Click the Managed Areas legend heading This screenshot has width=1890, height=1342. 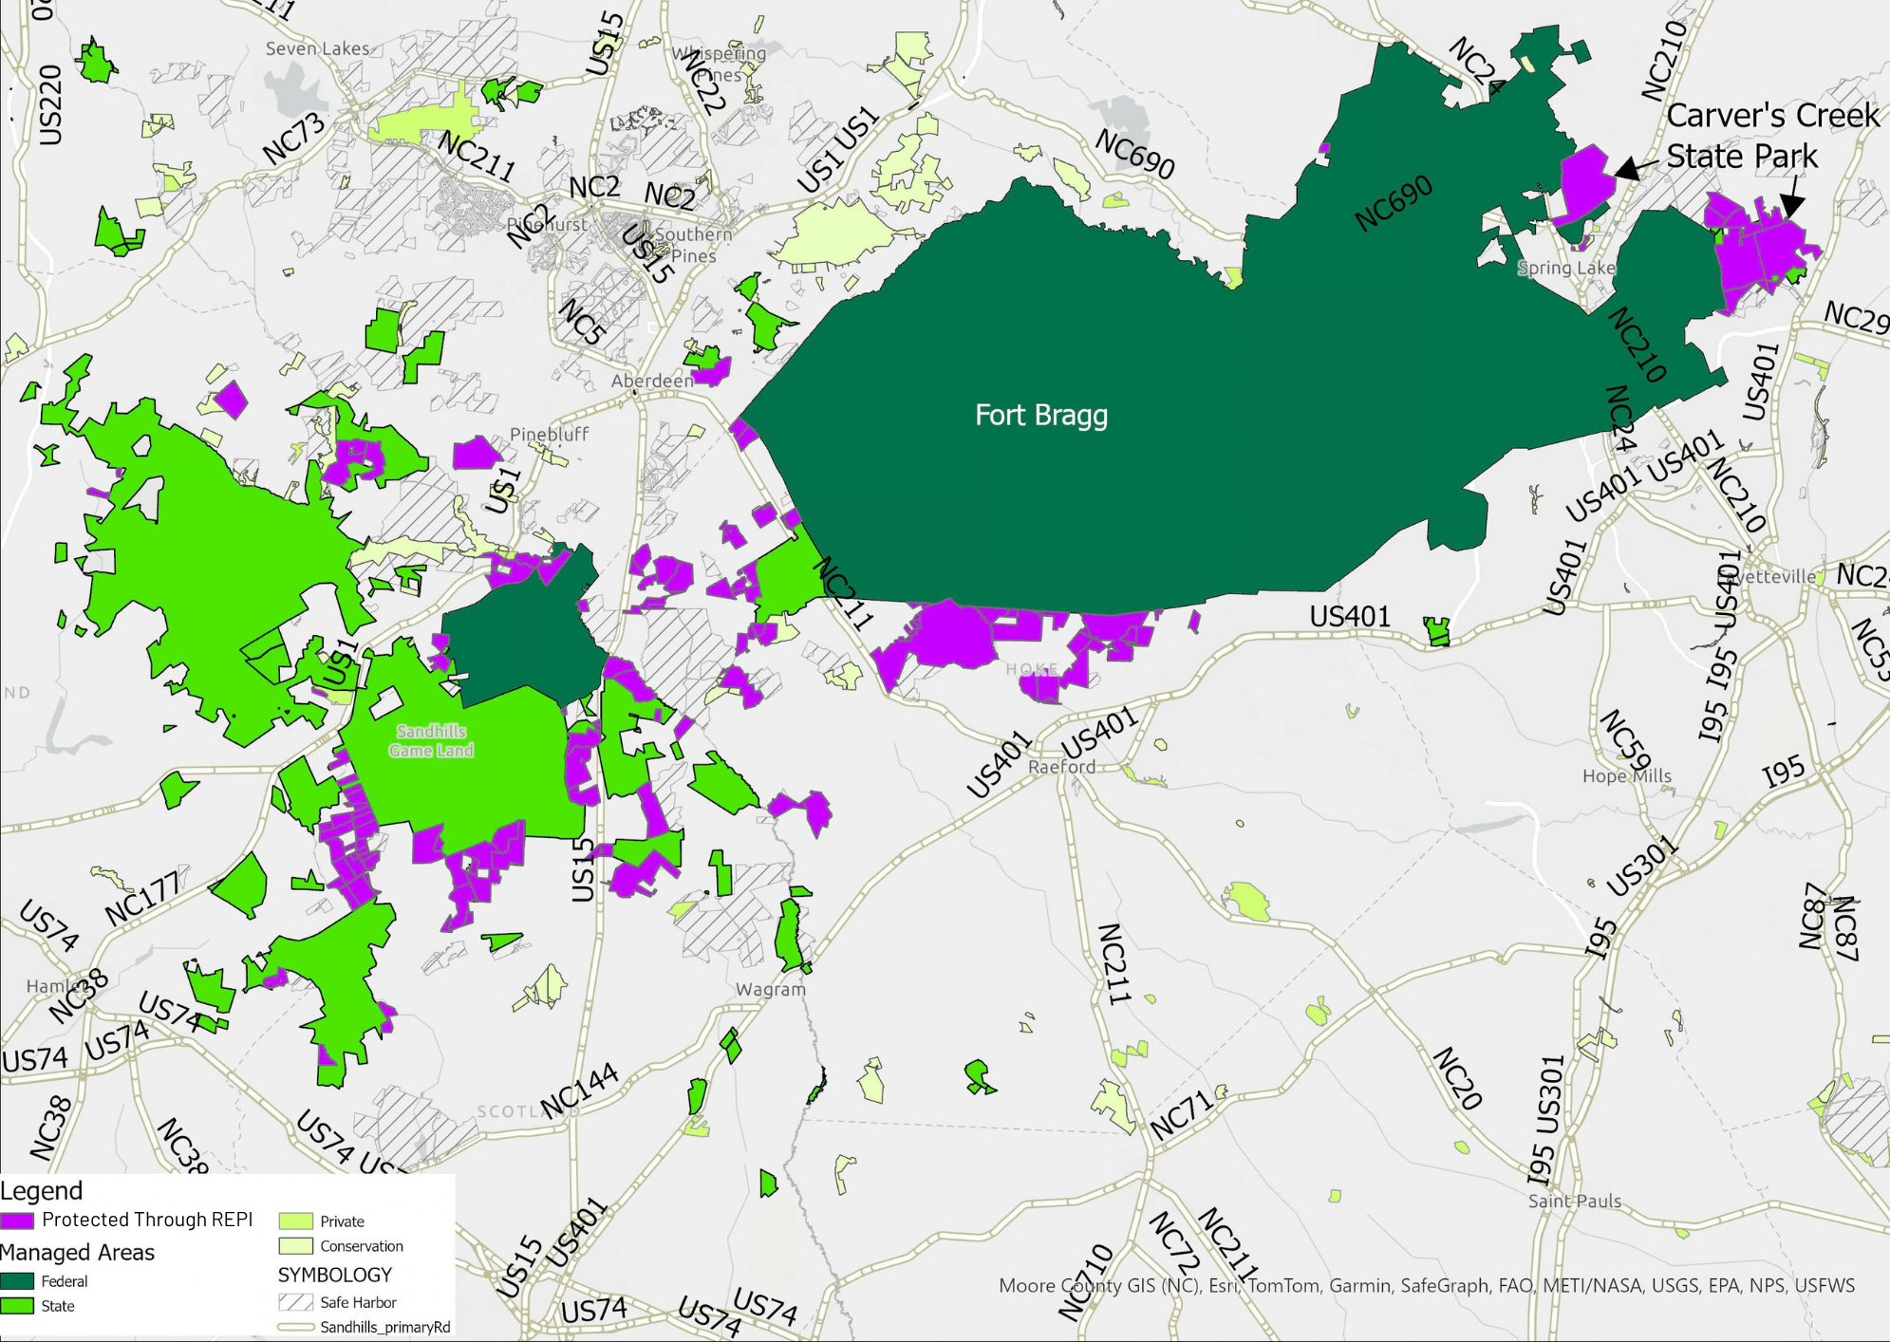[x=77, y=1253]
